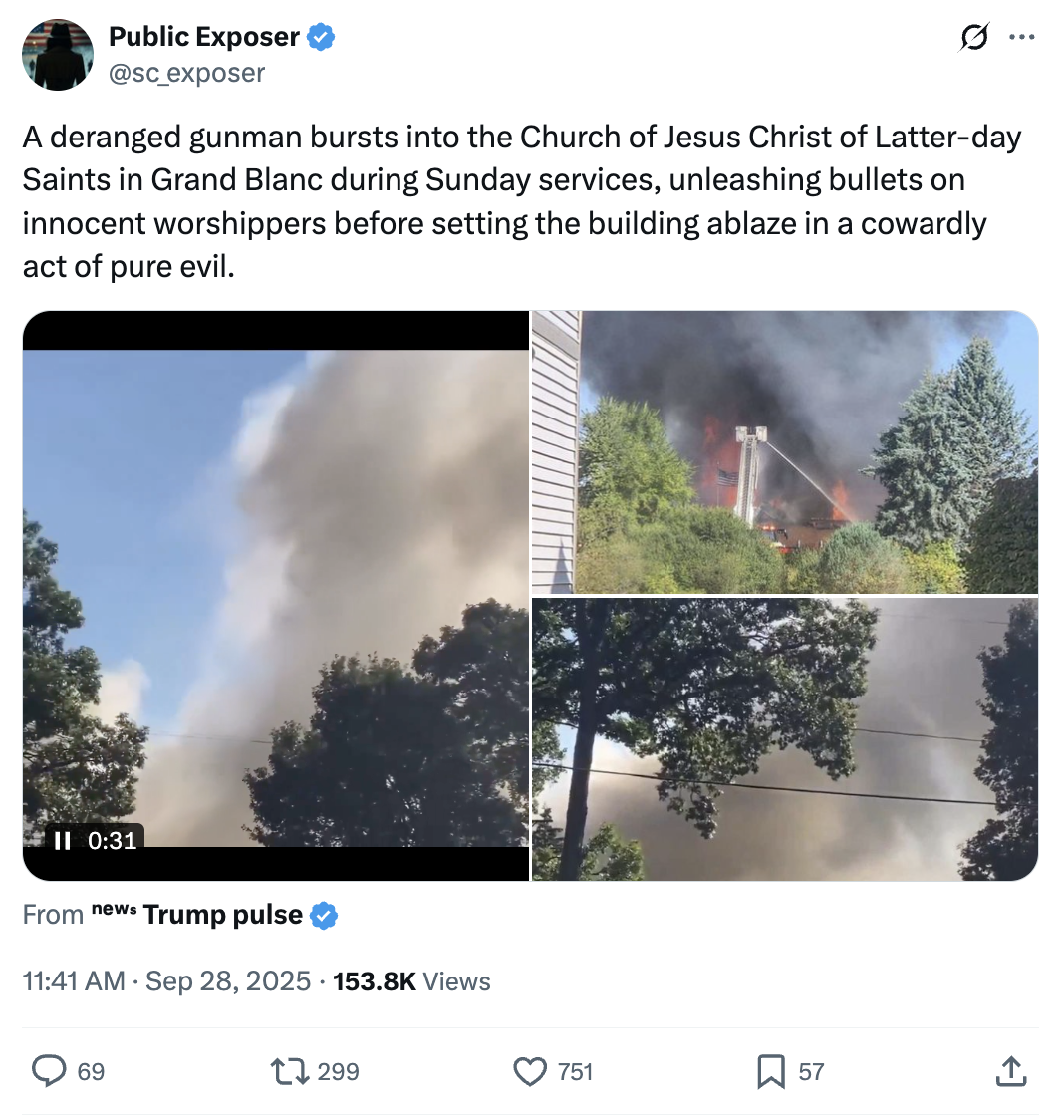The image size is (1064, 1116).
Task: Click the blue verified badge by Public Exposer
Action: (321, 37)
